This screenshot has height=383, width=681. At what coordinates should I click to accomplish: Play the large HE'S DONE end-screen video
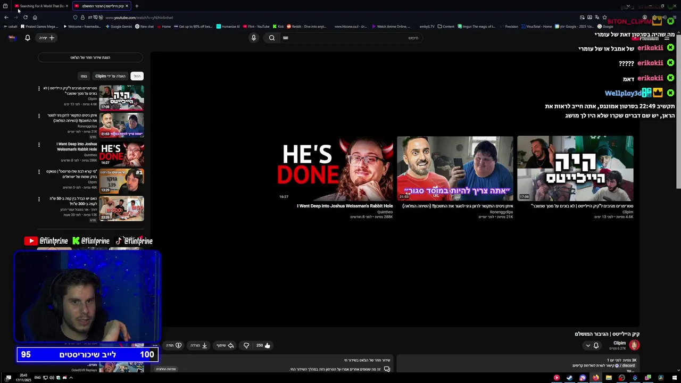[335, 169]
